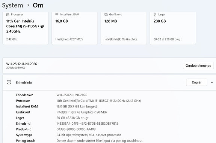Screen dimensions: 216x143
Task: Click the Enhedsinfo info circle icon
Action: pyautogui.click(x=9, y=82)
